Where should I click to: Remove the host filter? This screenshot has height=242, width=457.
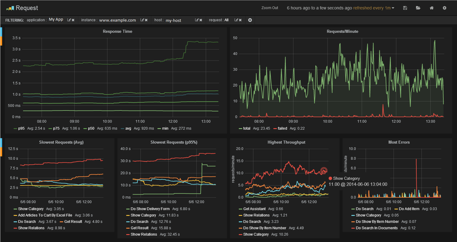201,20
